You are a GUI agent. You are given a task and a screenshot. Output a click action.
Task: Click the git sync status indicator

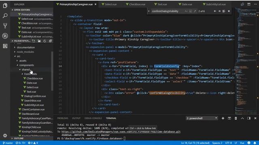(x=20, y=143)
